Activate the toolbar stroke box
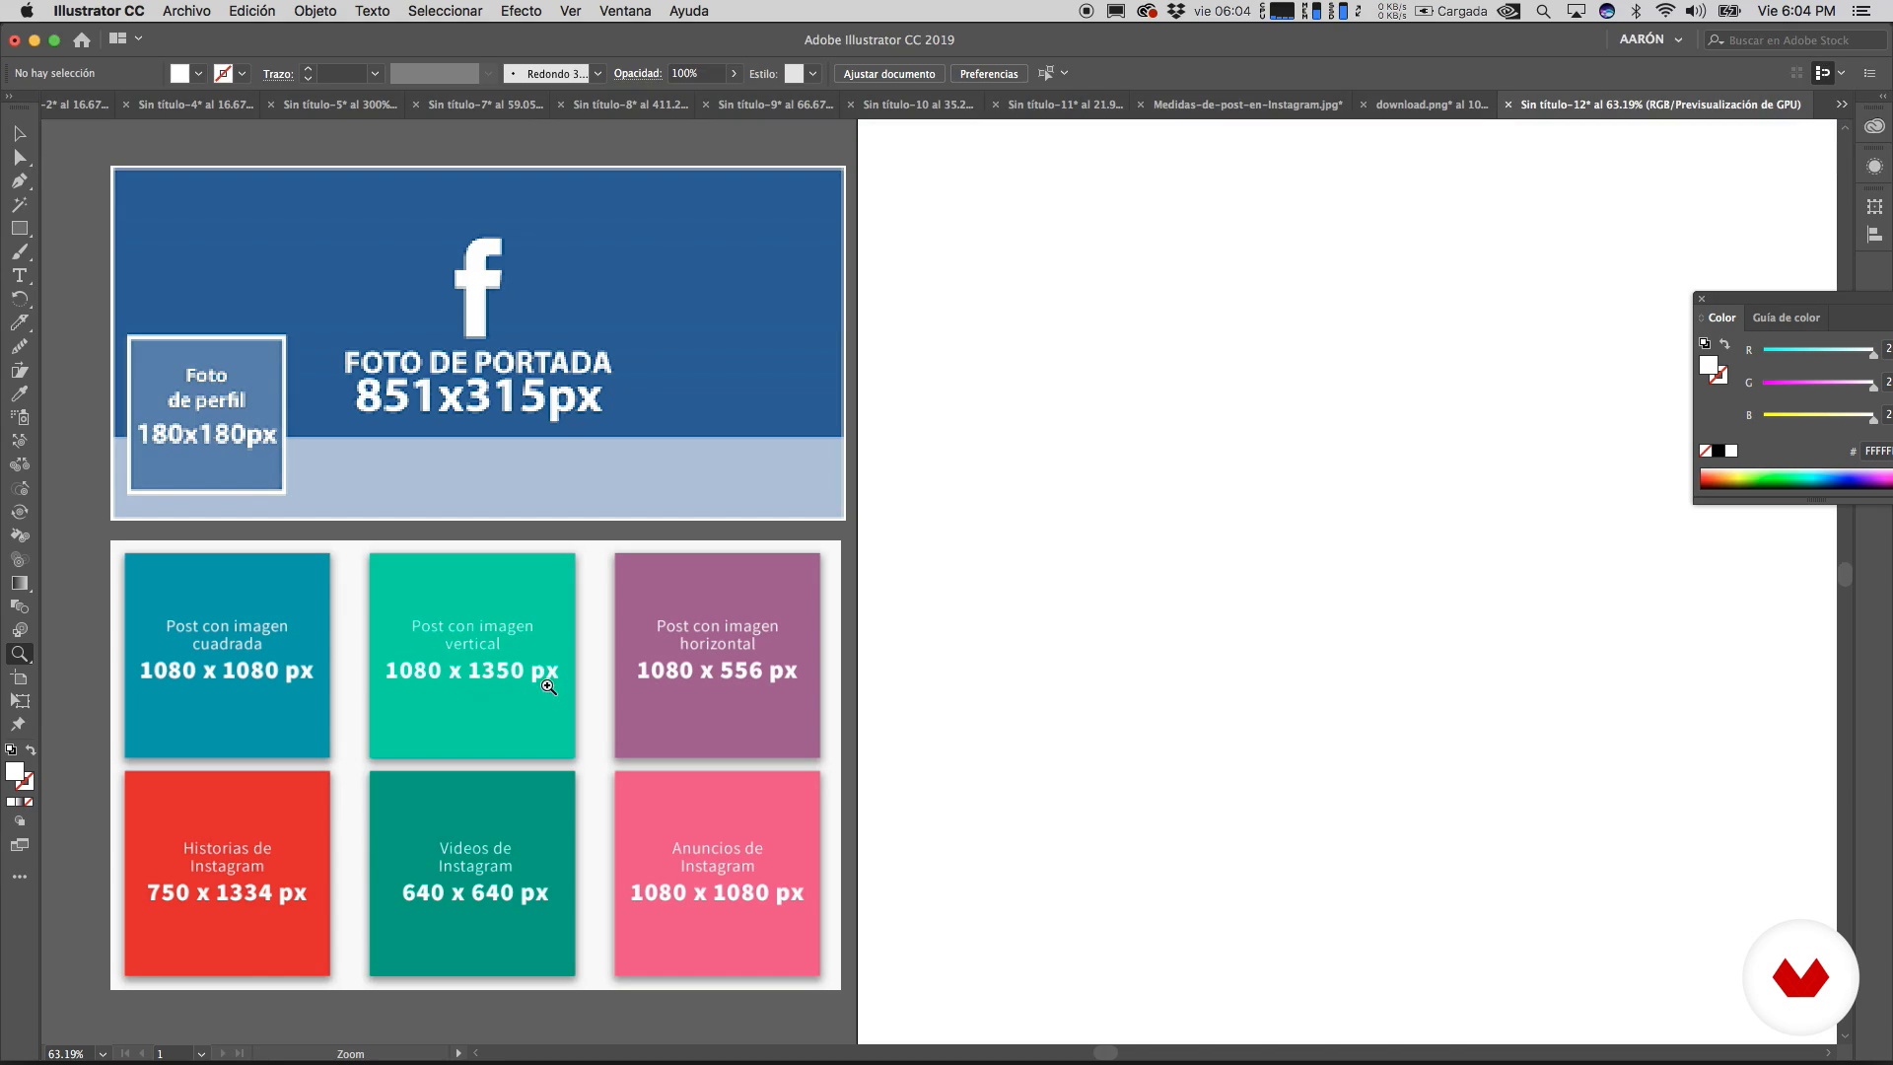Image resolution: width=1893 pixels, height=1065 pixels. tap(25, 782)
